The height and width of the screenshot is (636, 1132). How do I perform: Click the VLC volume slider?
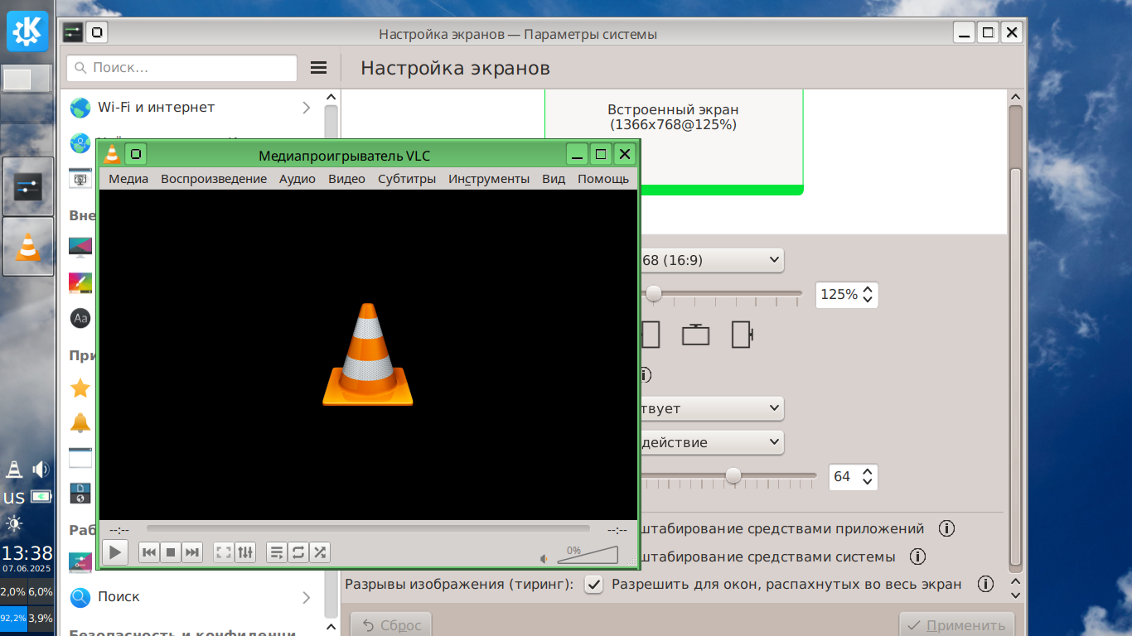click(x=588, y=555)
